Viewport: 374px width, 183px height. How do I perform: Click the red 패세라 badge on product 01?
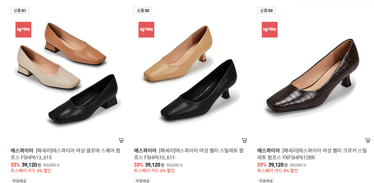(23, 30)
